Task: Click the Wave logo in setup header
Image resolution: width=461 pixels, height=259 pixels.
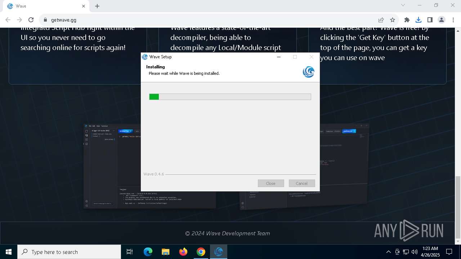Action: (309, 72)
